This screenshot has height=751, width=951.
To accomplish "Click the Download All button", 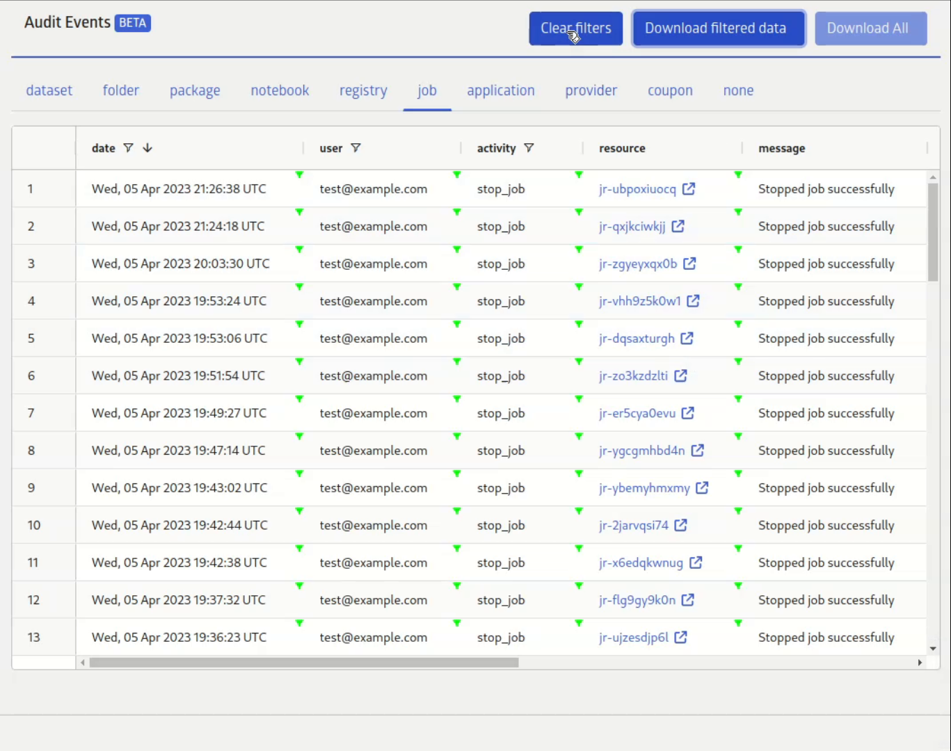I will coord(871,29).
